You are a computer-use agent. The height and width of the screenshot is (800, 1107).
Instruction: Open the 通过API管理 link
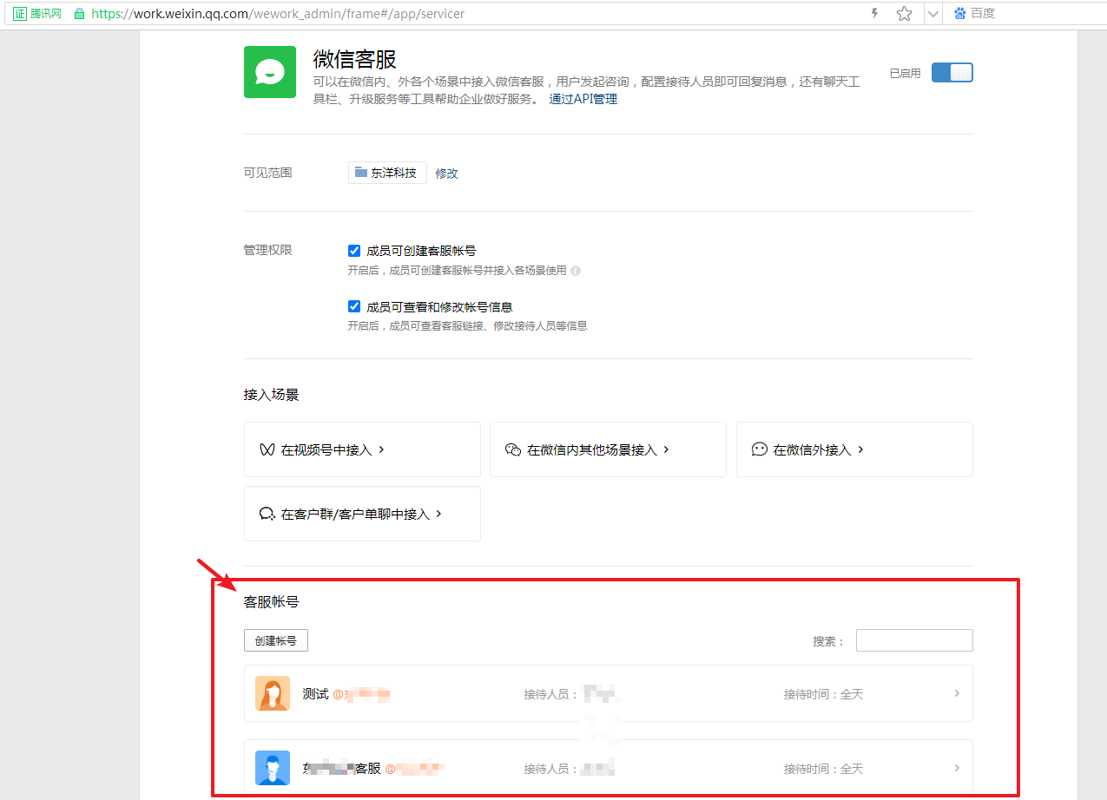tap(583, 99)
